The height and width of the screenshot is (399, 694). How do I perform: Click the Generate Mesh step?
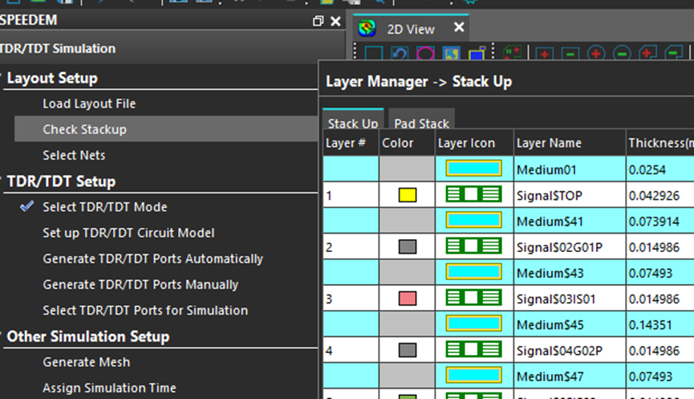(87, 362)
